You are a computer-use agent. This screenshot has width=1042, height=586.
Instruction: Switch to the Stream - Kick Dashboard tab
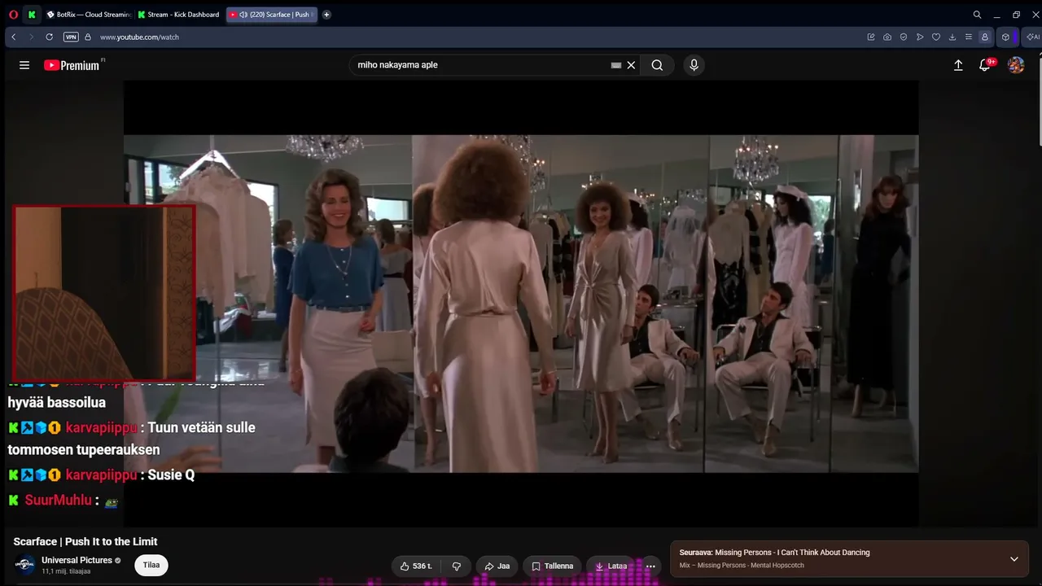pos(179,15)
